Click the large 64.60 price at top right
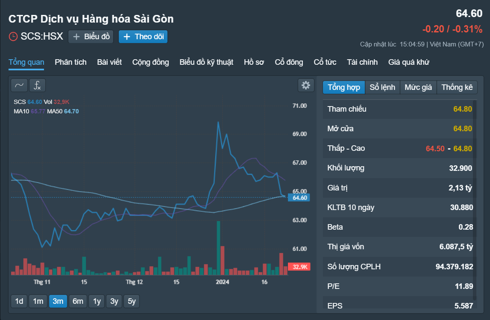490x320 pixels. click(x=469, y=13)
